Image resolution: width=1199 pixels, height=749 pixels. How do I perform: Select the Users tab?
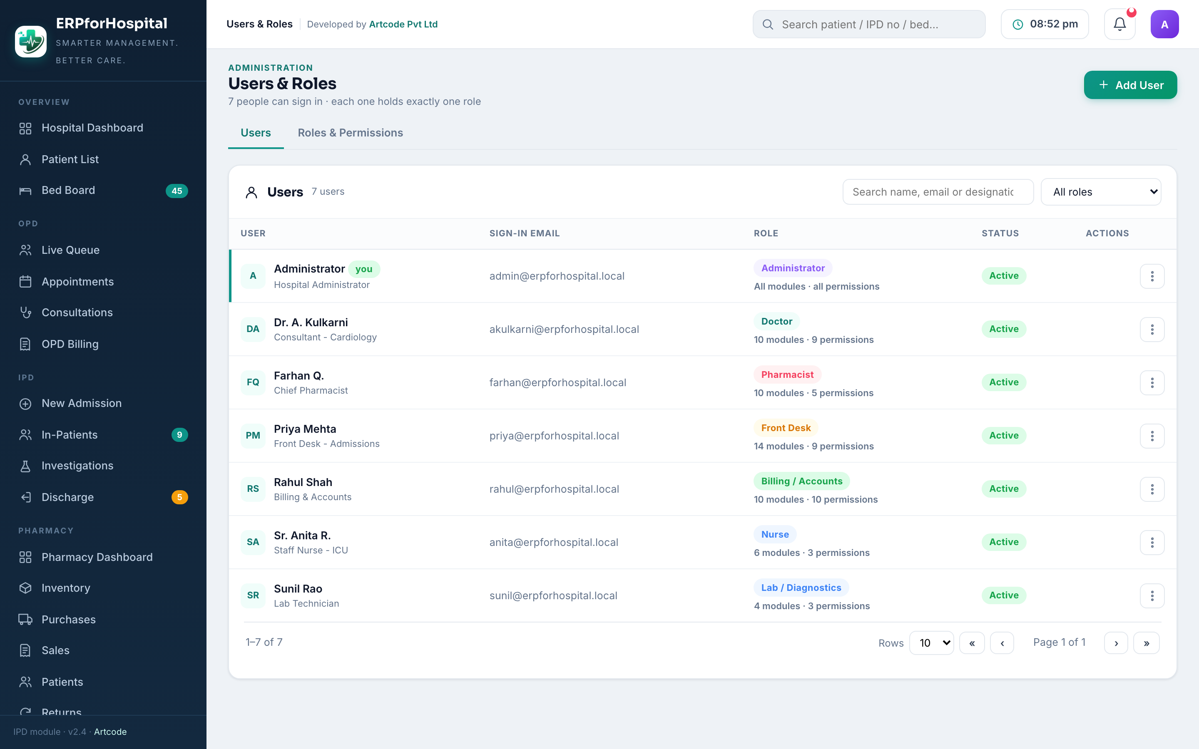click(x=256, y=133)
